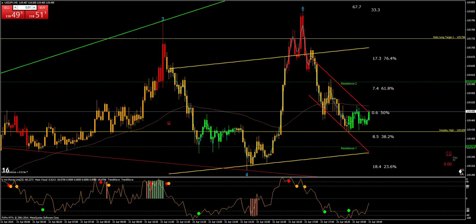Click the BUY one-click trading button
This screenshot has height=224, width=476.
[x=42, y=8]
